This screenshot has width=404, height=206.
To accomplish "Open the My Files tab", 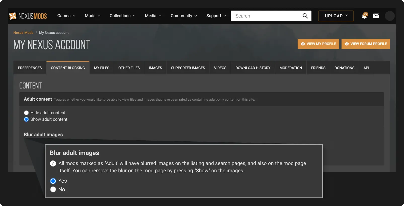I will tap(102, 68).
